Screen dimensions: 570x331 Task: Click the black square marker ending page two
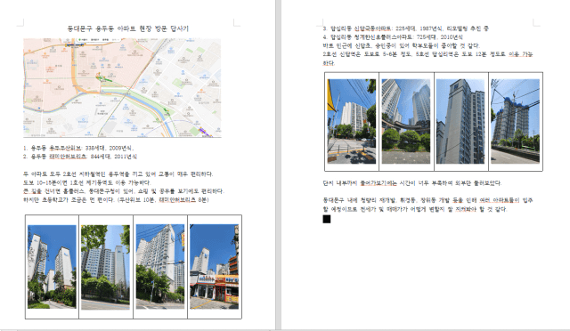(x=327, y=219)
